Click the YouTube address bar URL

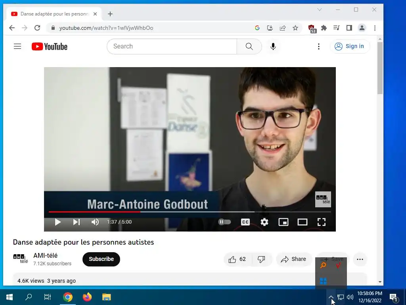106,28
